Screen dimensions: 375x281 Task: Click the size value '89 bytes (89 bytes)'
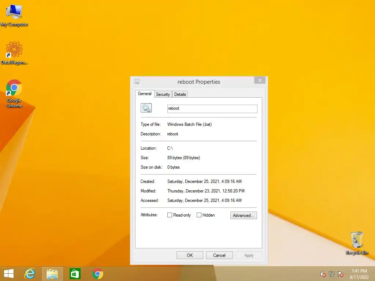[183, 158]
